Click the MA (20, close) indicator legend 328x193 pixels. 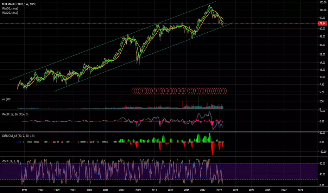tap(10, 13)
